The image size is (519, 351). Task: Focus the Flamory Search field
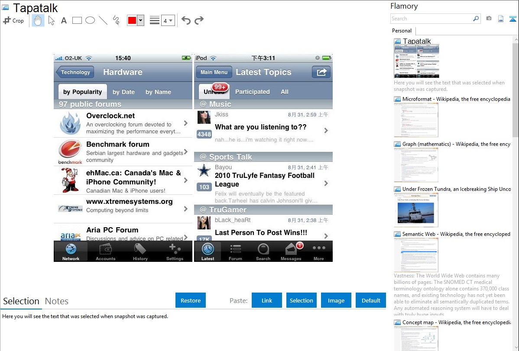431,19
